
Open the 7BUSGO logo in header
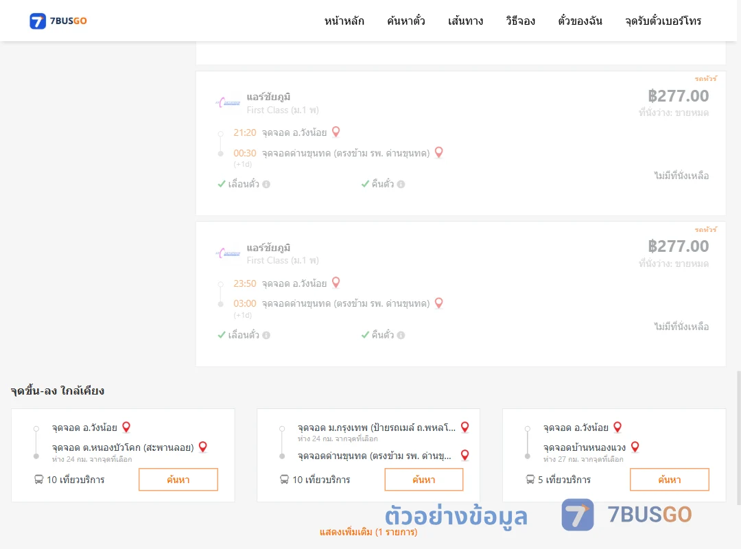[x=58, y=21]
